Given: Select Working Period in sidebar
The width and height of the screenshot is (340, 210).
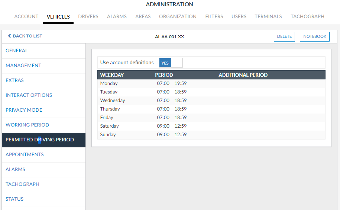Looking at the screenshot, I should 27,125.
